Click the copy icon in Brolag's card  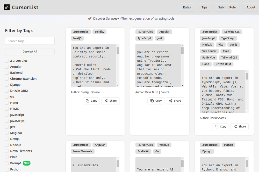(87, 101)
